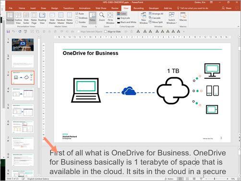
Task: Switch to Outline View
Action: 18,18
